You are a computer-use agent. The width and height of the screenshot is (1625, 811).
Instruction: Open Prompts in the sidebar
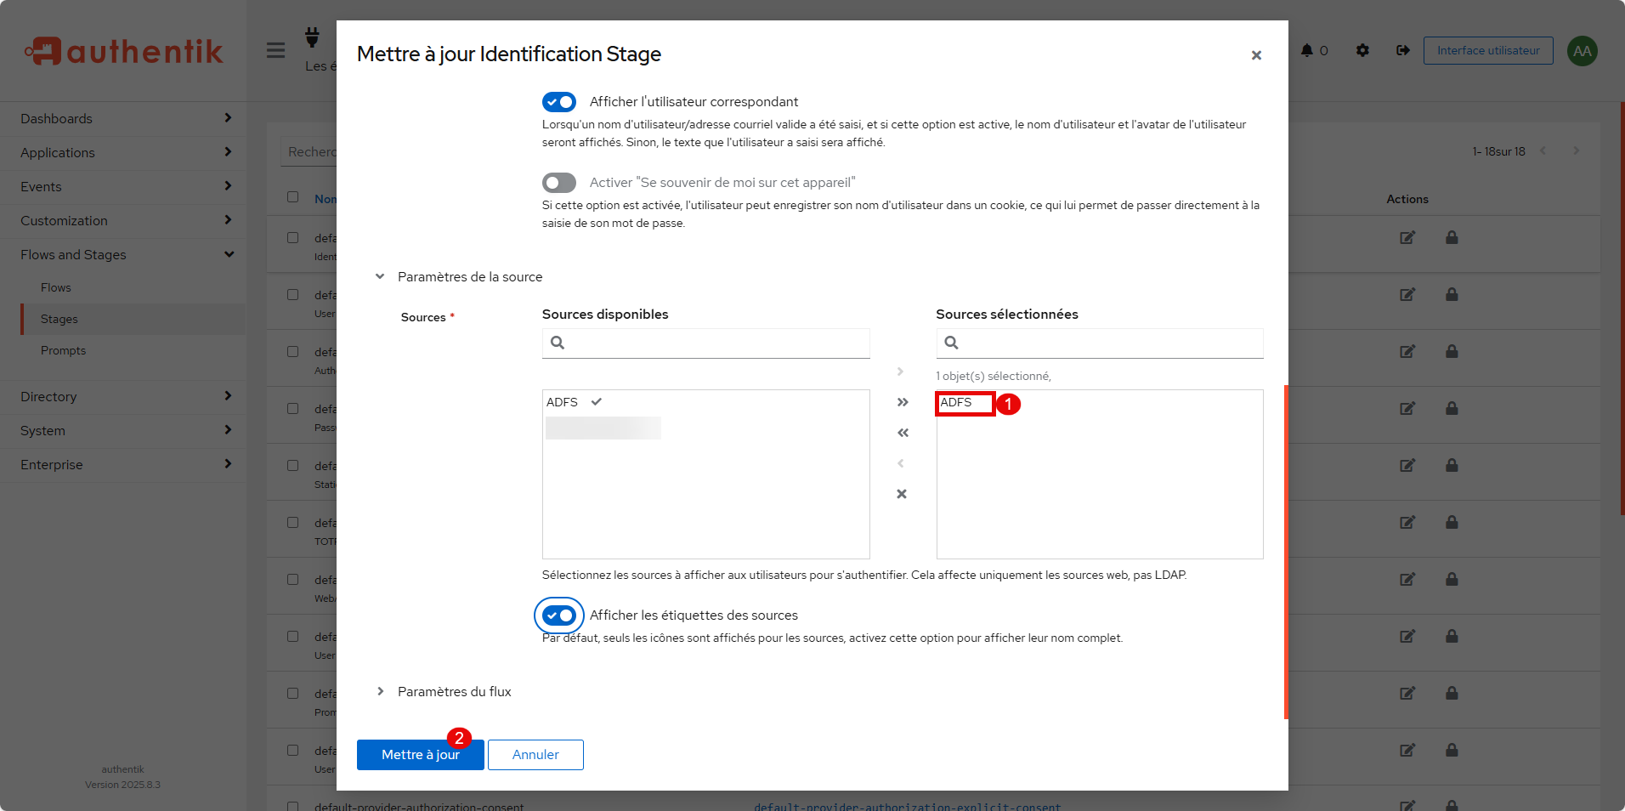(x=63, y=350)
